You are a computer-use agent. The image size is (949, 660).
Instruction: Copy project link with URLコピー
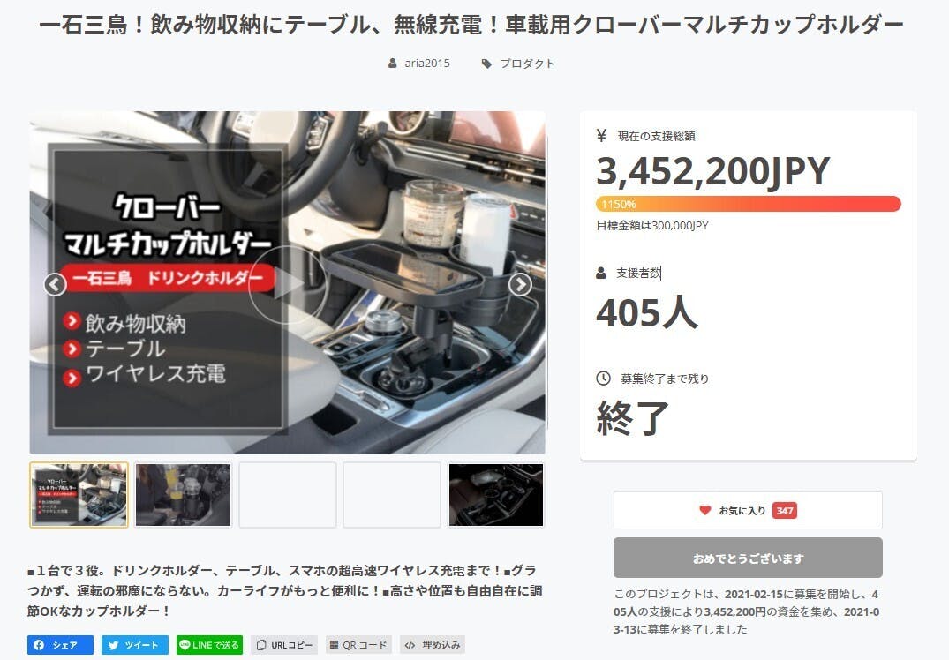click(x=284, y=645)
